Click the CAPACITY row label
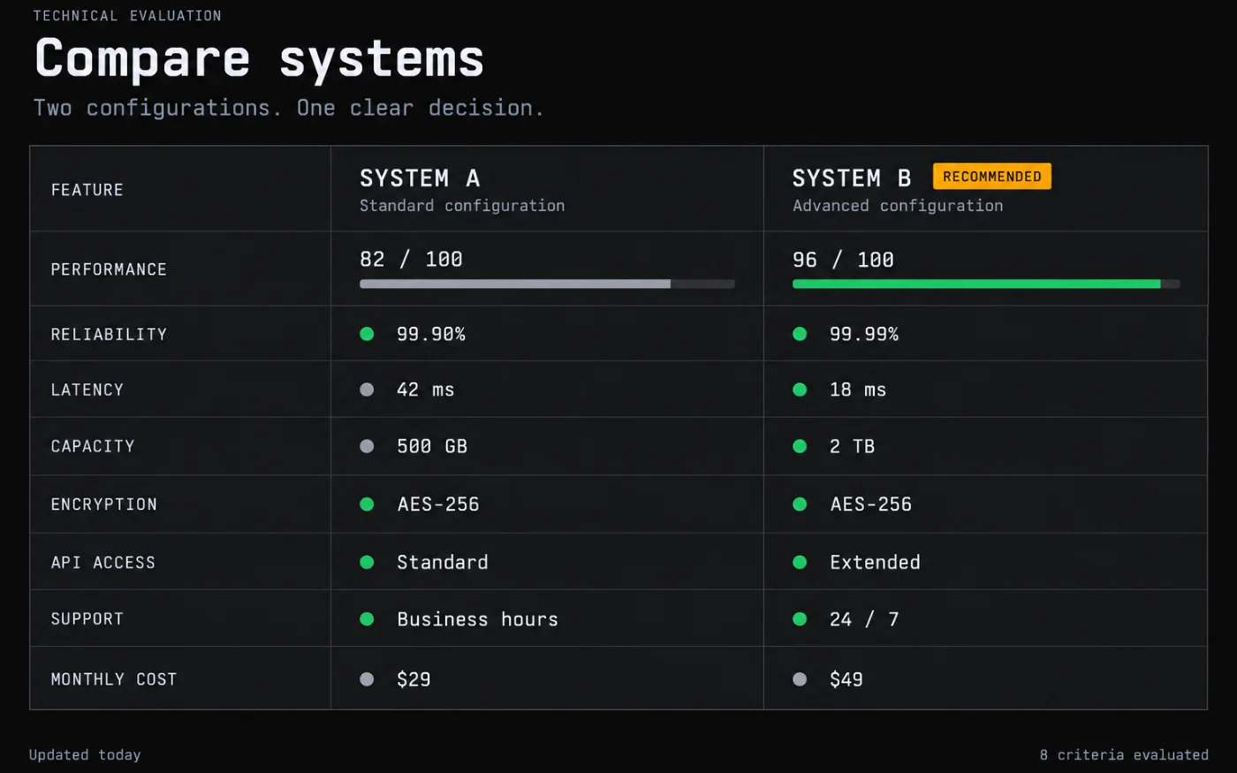This screenshot has width=1237, height=773. 93,446
